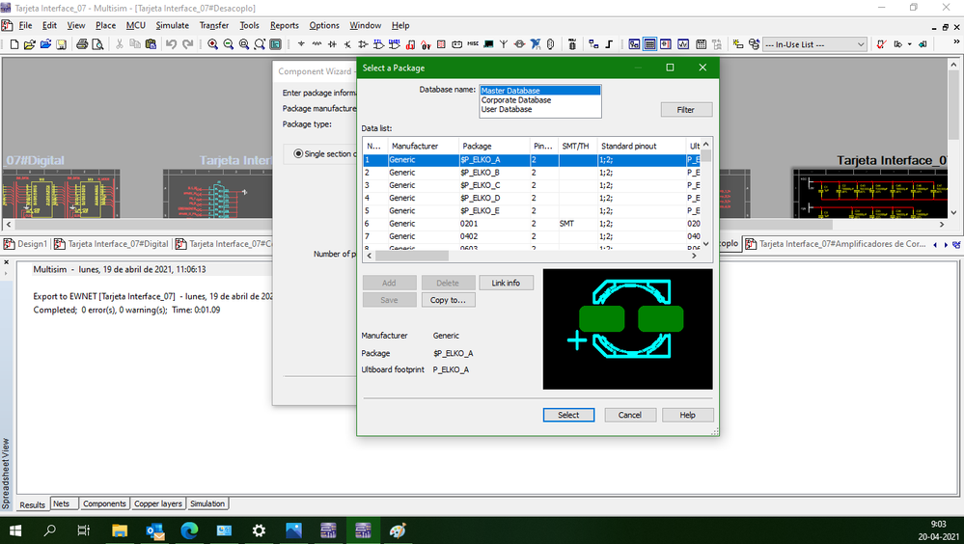Open the Place Basic resistor component icon
Image resolution: width=964 pixels, height=544 pixels.
click(317, 44)
